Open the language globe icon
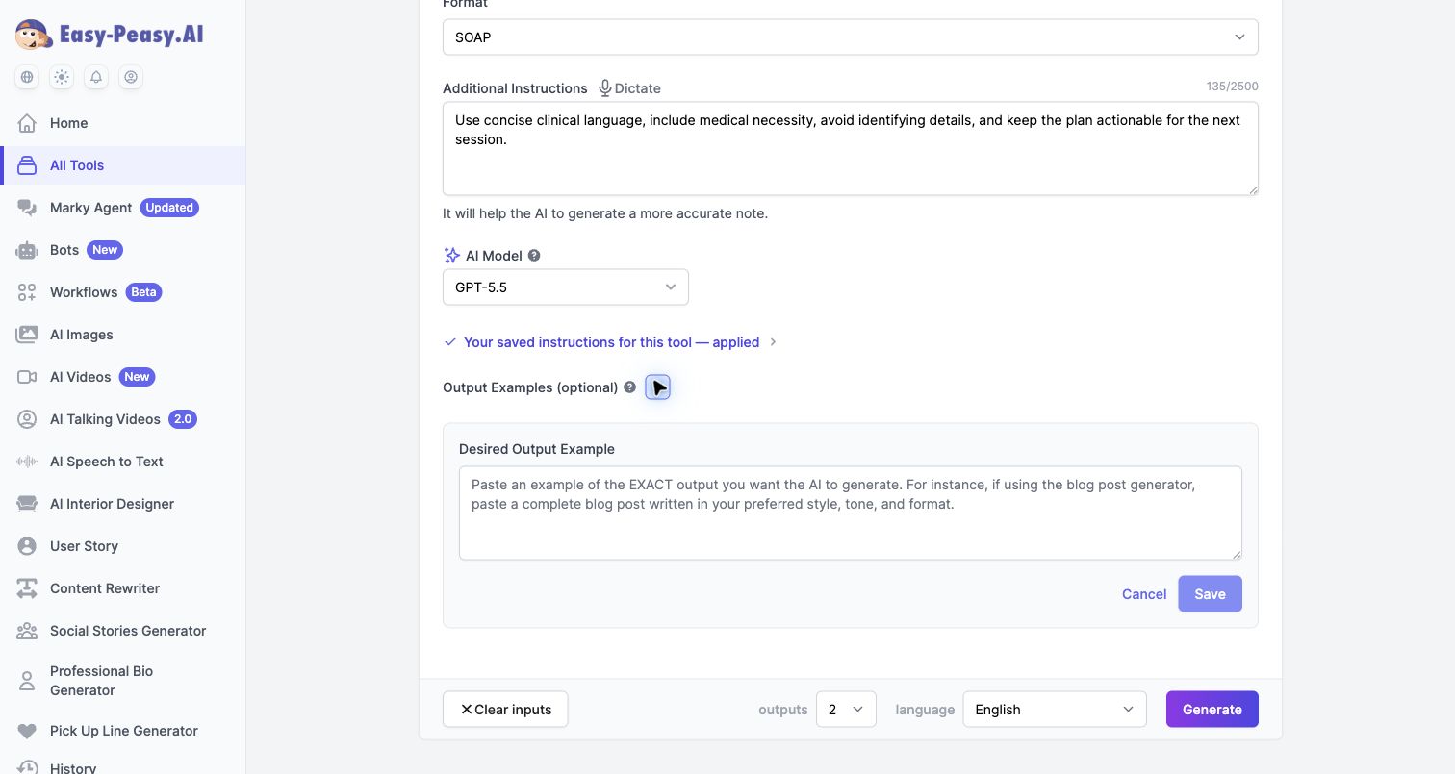Screen dimensions: 1455x774 pos(27,77)
